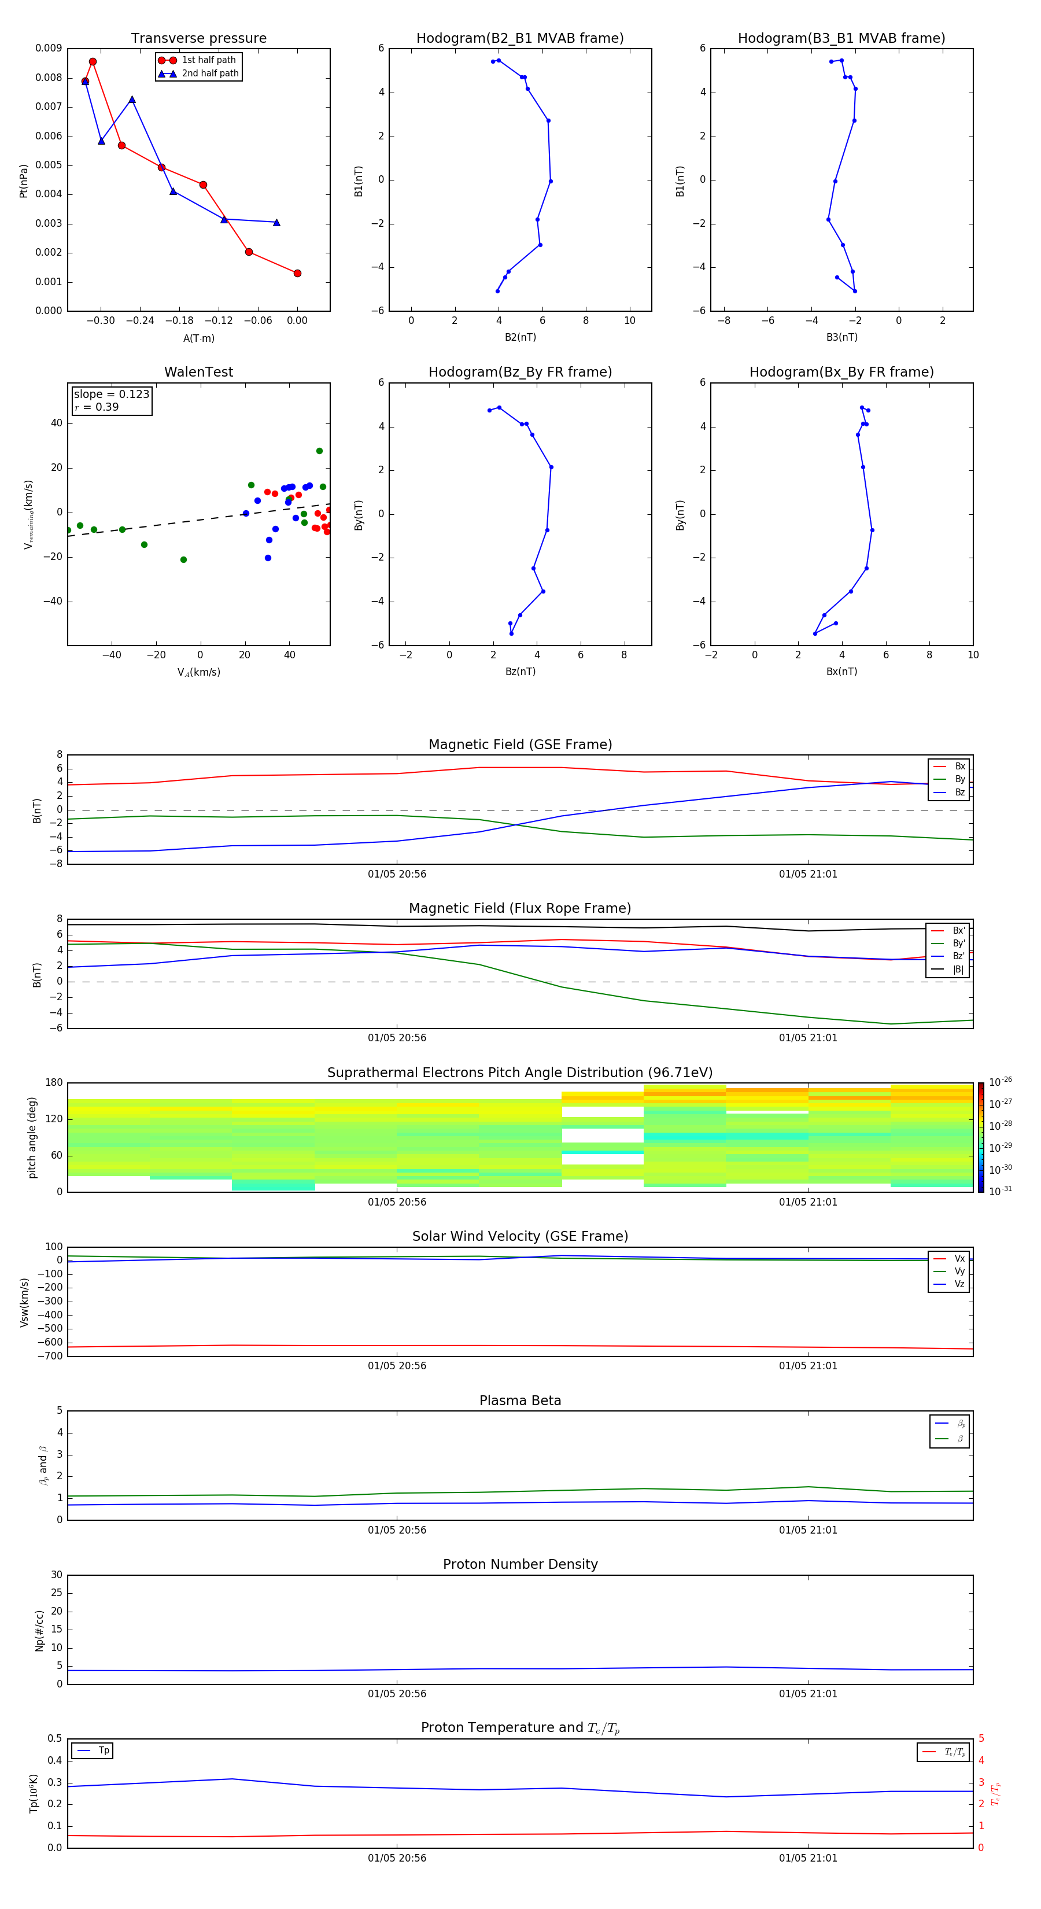Click the 'B3(nT)' axis label

point(841,337)
